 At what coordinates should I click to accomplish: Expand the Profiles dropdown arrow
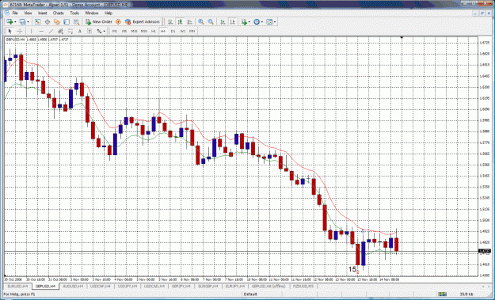[x=28, y=21]
